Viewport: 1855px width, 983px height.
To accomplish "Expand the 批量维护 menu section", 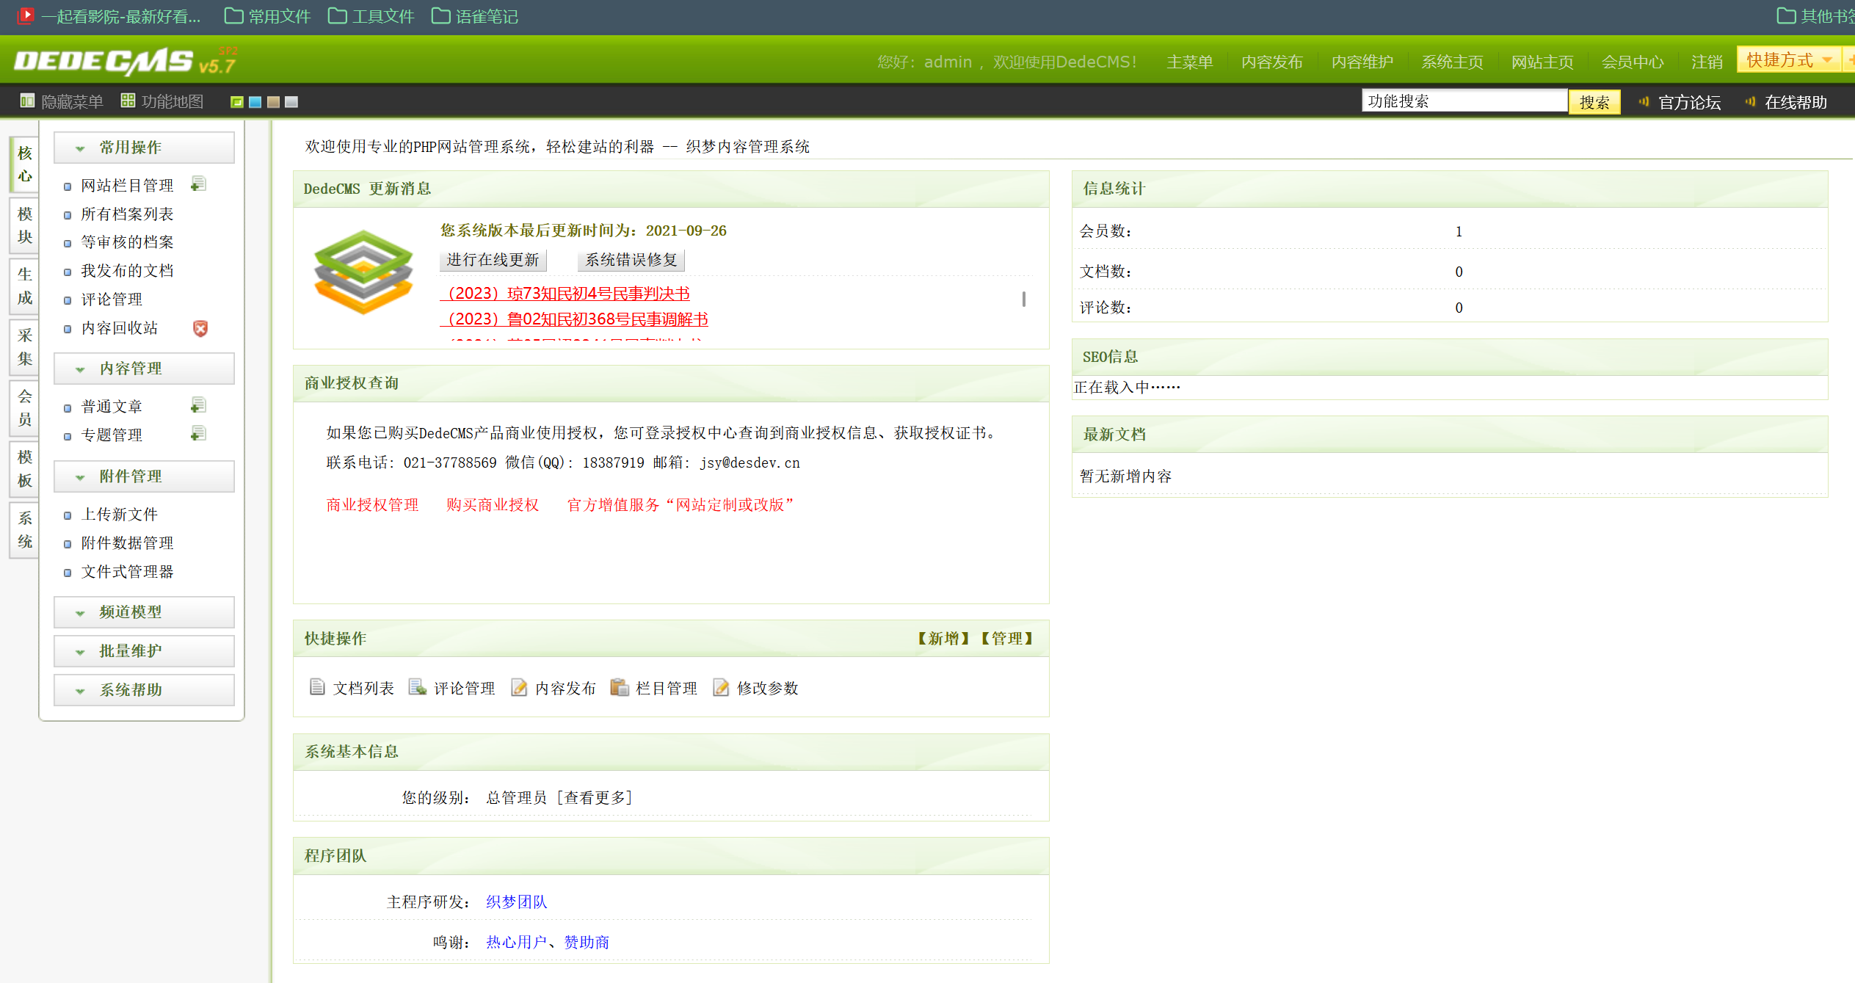I will tap(144, 651).
